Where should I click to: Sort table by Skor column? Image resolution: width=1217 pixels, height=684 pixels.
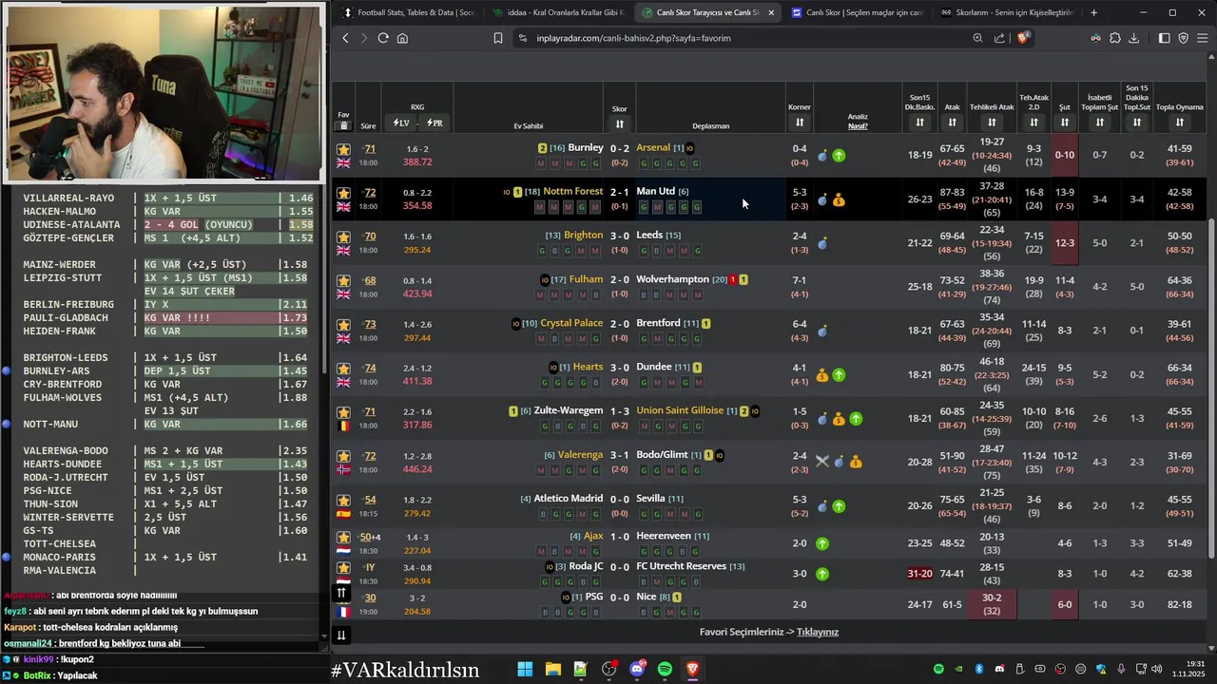pyautogui.click(x=620, y=123)
